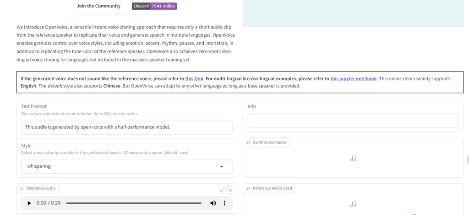Screen dimensions: 469x215
Task: Open the audio player three-dot menu
Action: pos(224,203)
